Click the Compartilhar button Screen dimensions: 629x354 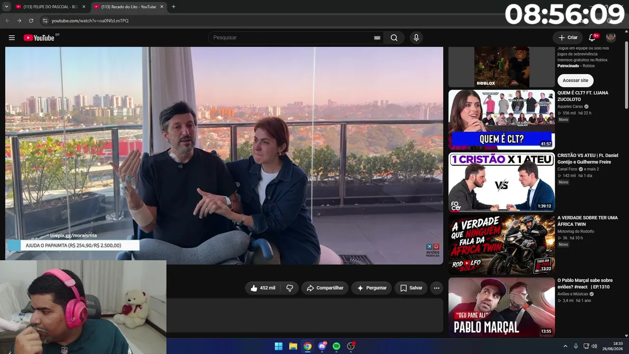325,288
